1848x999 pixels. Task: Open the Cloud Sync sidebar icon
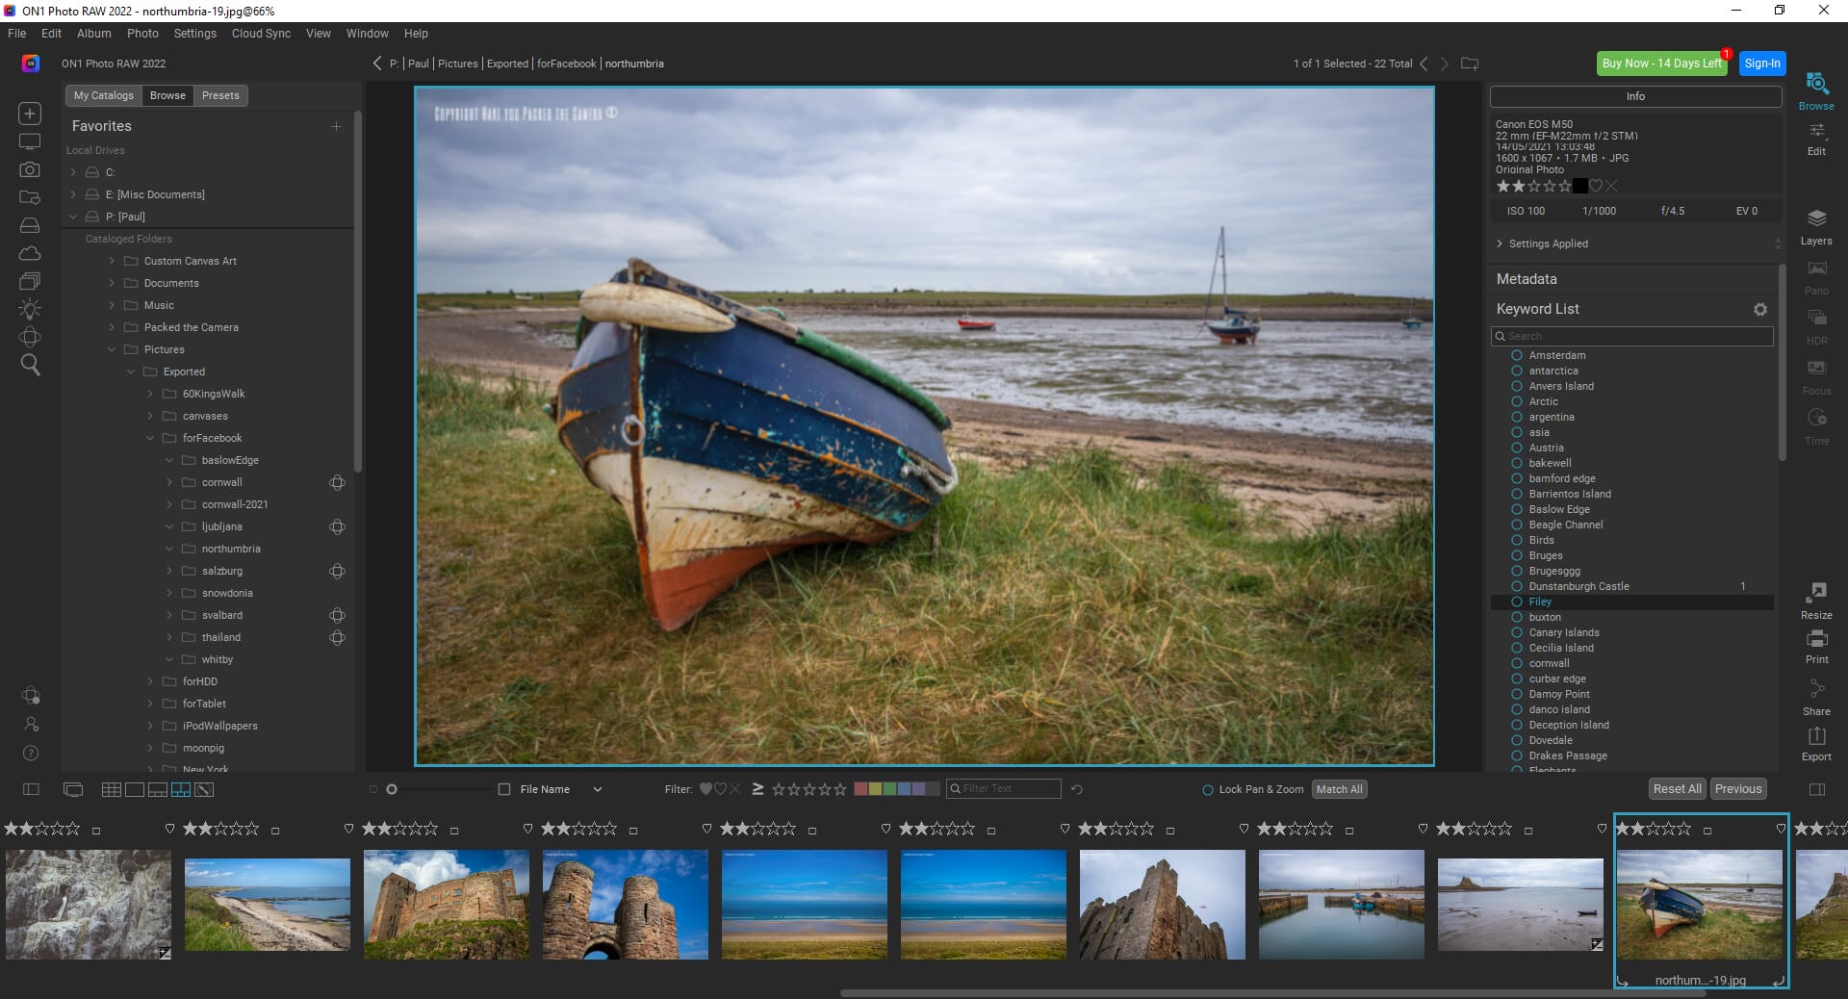[x=30, y=253]
